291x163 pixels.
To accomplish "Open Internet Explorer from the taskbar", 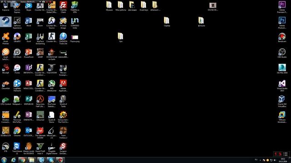I will click(x=13, y=160).
